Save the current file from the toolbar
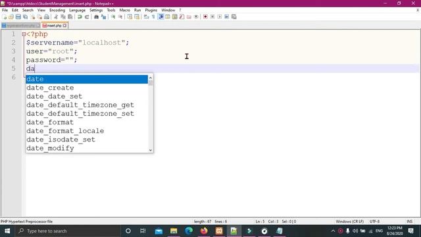Image resolution: width=421 pixels, height=237 pixels. click(18, 16)
